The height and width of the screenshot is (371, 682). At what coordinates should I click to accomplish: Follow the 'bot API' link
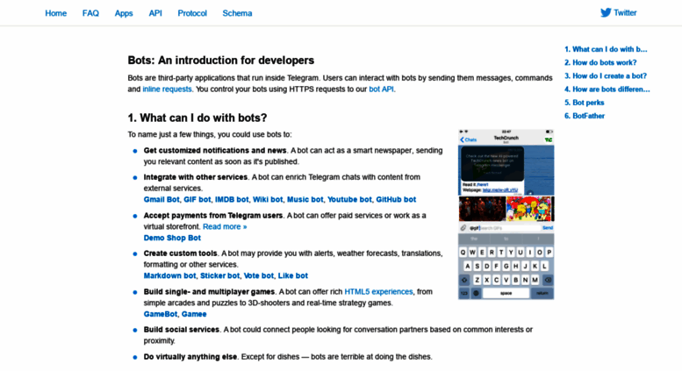[382, 89]
